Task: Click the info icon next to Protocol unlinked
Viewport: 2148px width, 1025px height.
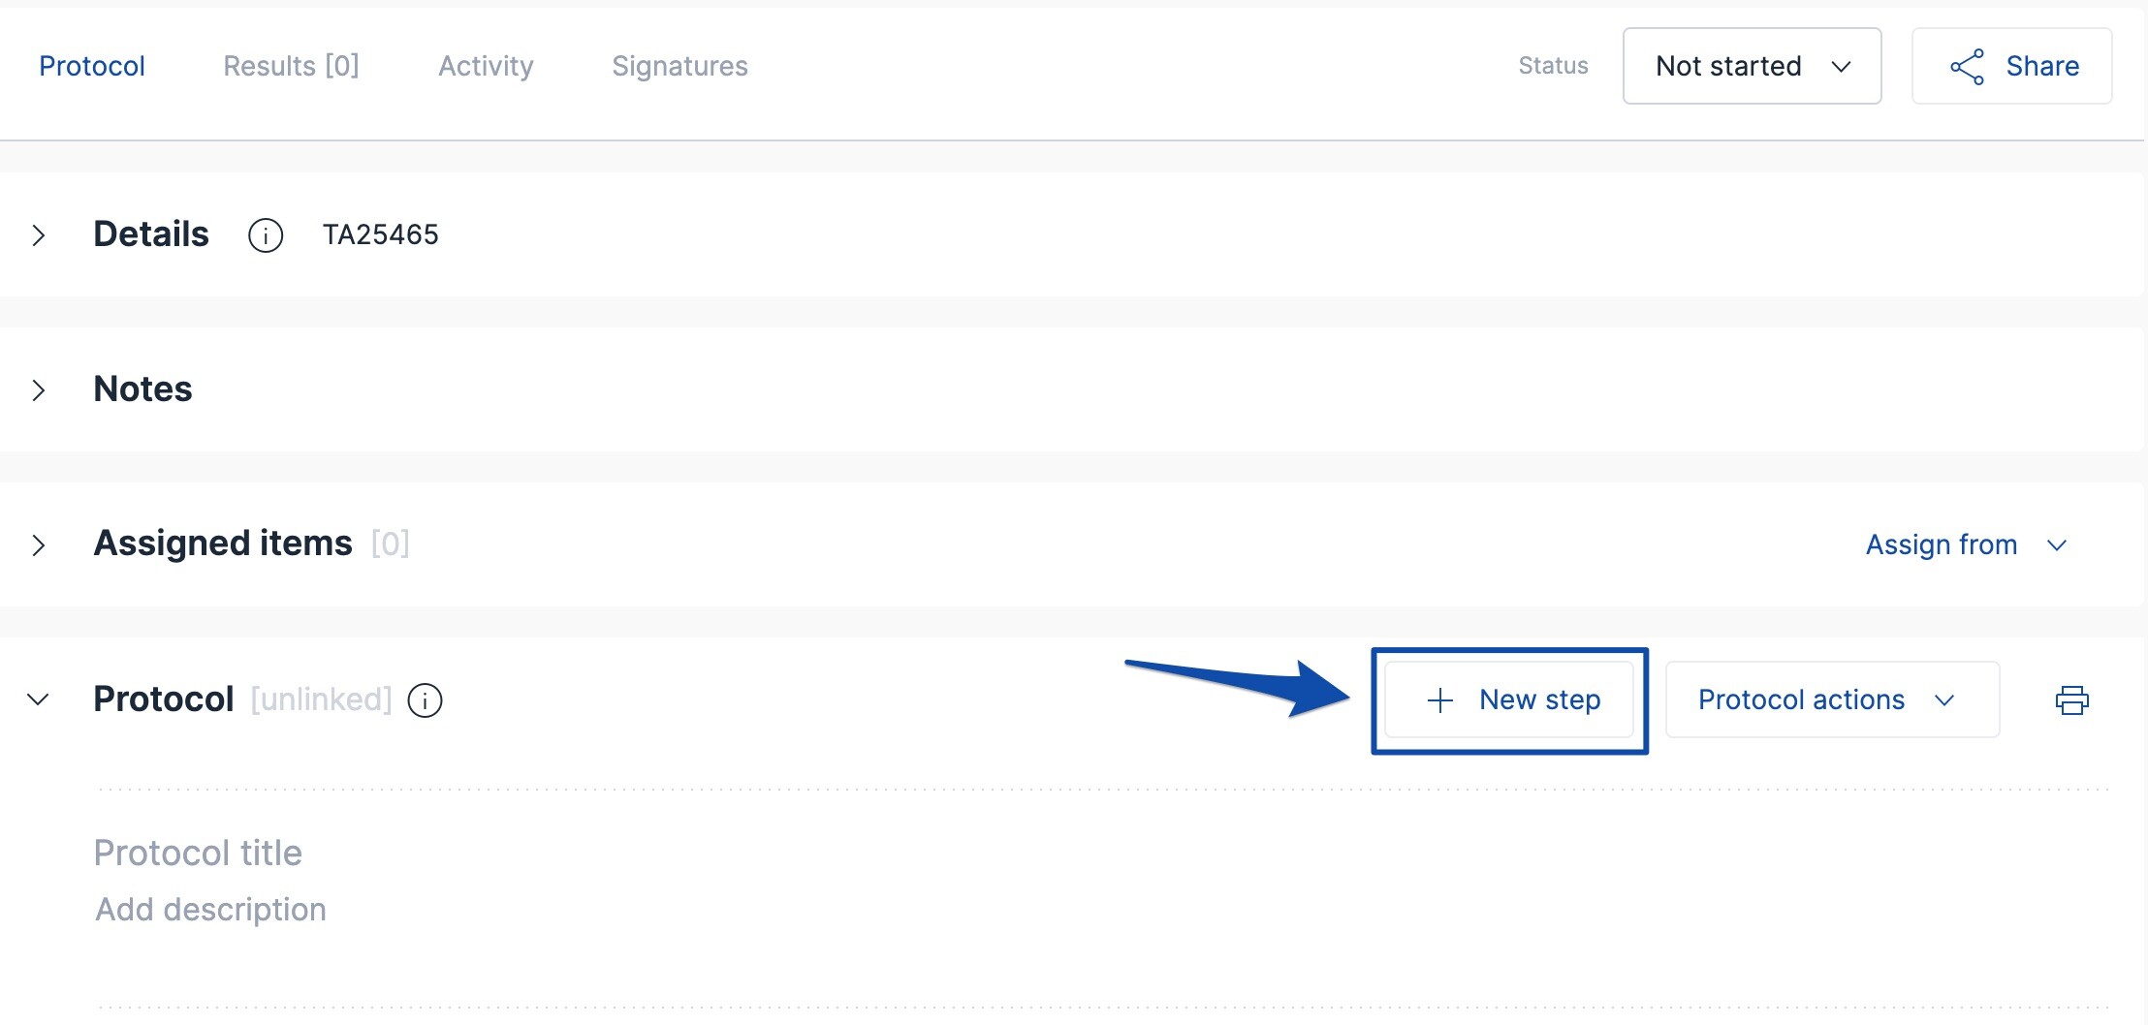Action: [x=424, y=699]
